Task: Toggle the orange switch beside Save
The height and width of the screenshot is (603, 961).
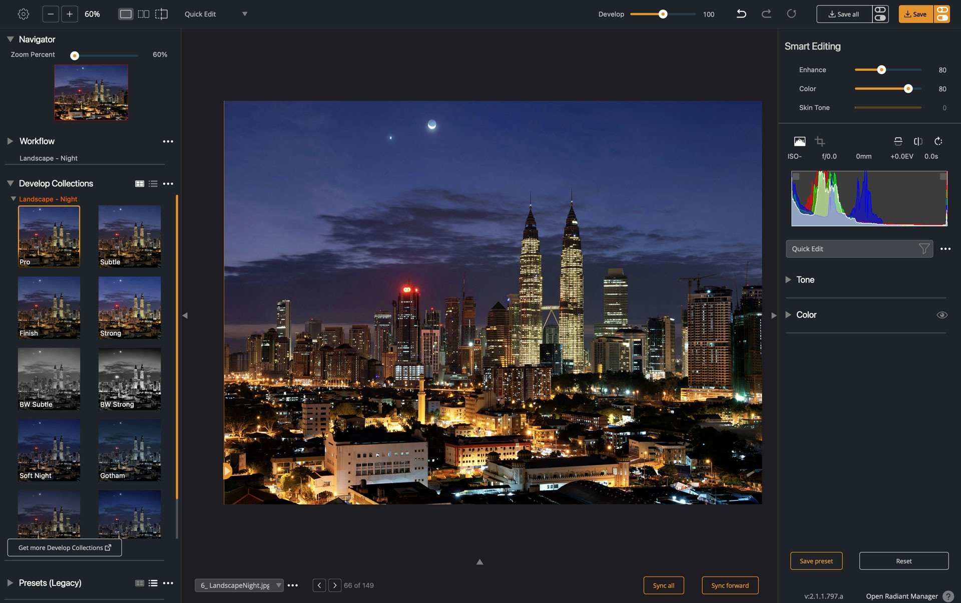Action: [942, 14]
